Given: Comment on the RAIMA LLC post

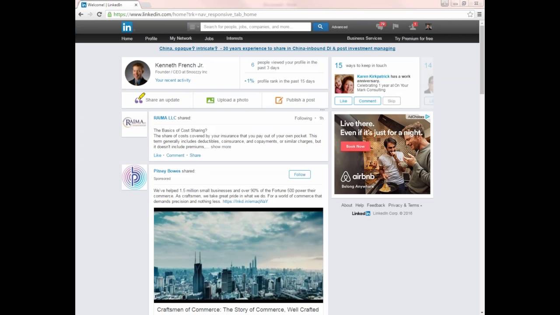Looking at the screenshot, I should click(175, 155).
